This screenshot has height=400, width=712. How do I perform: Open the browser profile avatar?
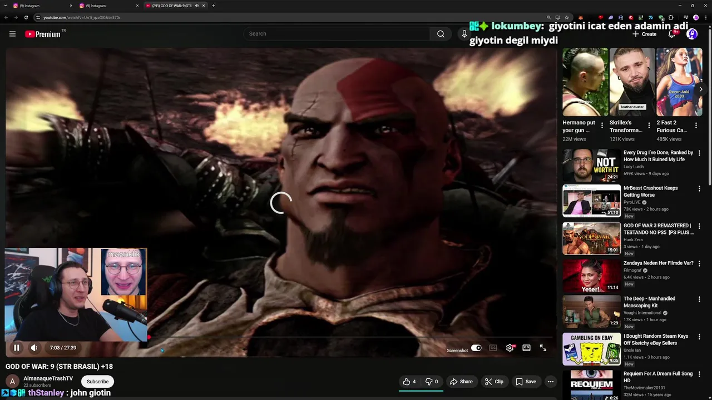tap(696, 17)
